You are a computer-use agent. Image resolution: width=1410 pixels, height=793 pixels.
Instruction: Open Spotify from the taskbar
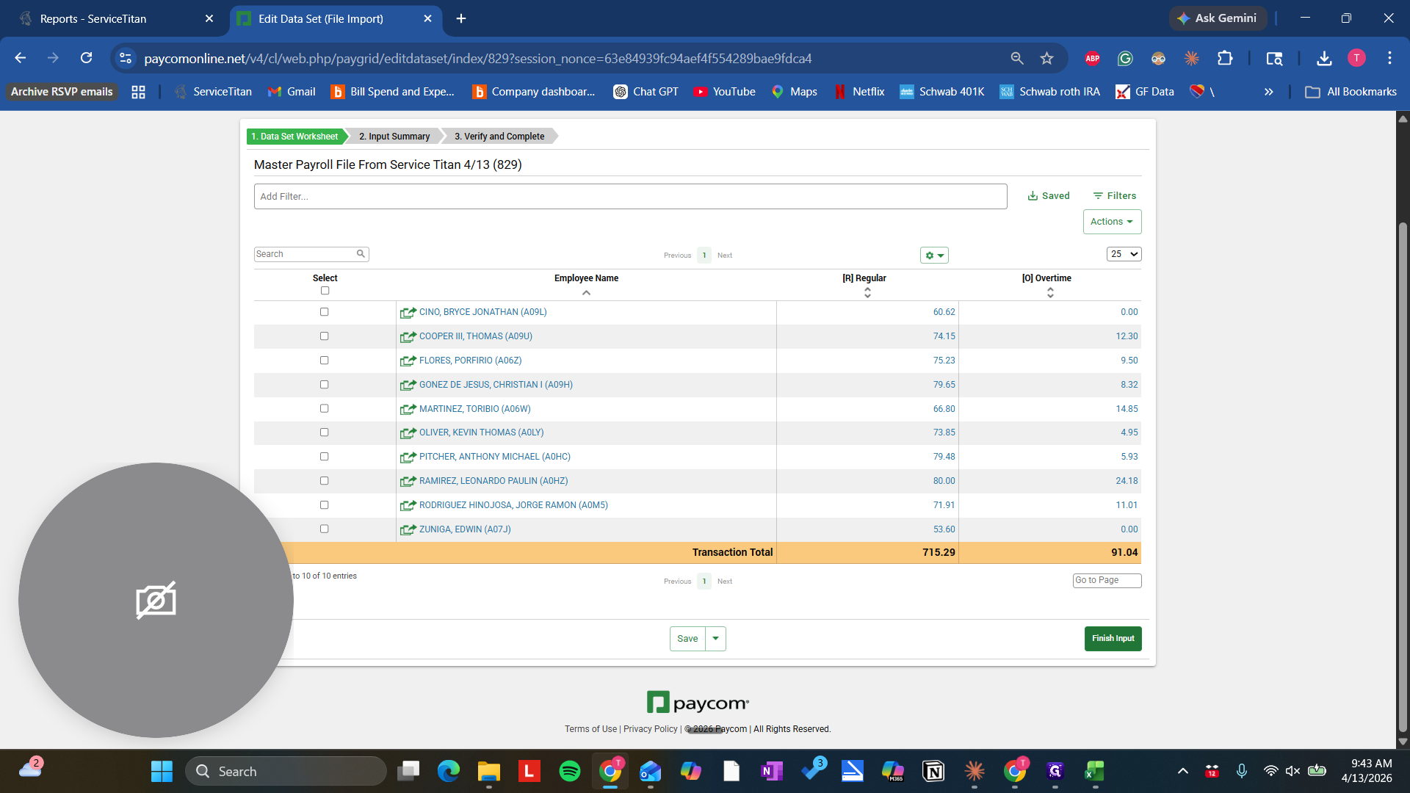pos(569,771)
